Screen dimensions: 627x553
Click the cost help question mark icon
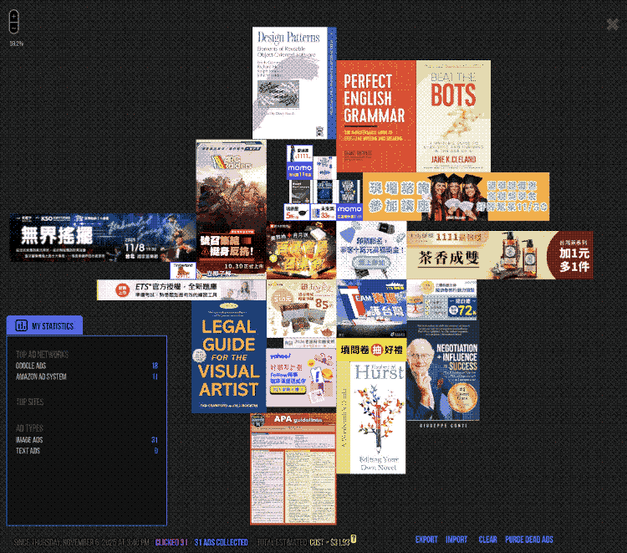[x=354, y=539]
